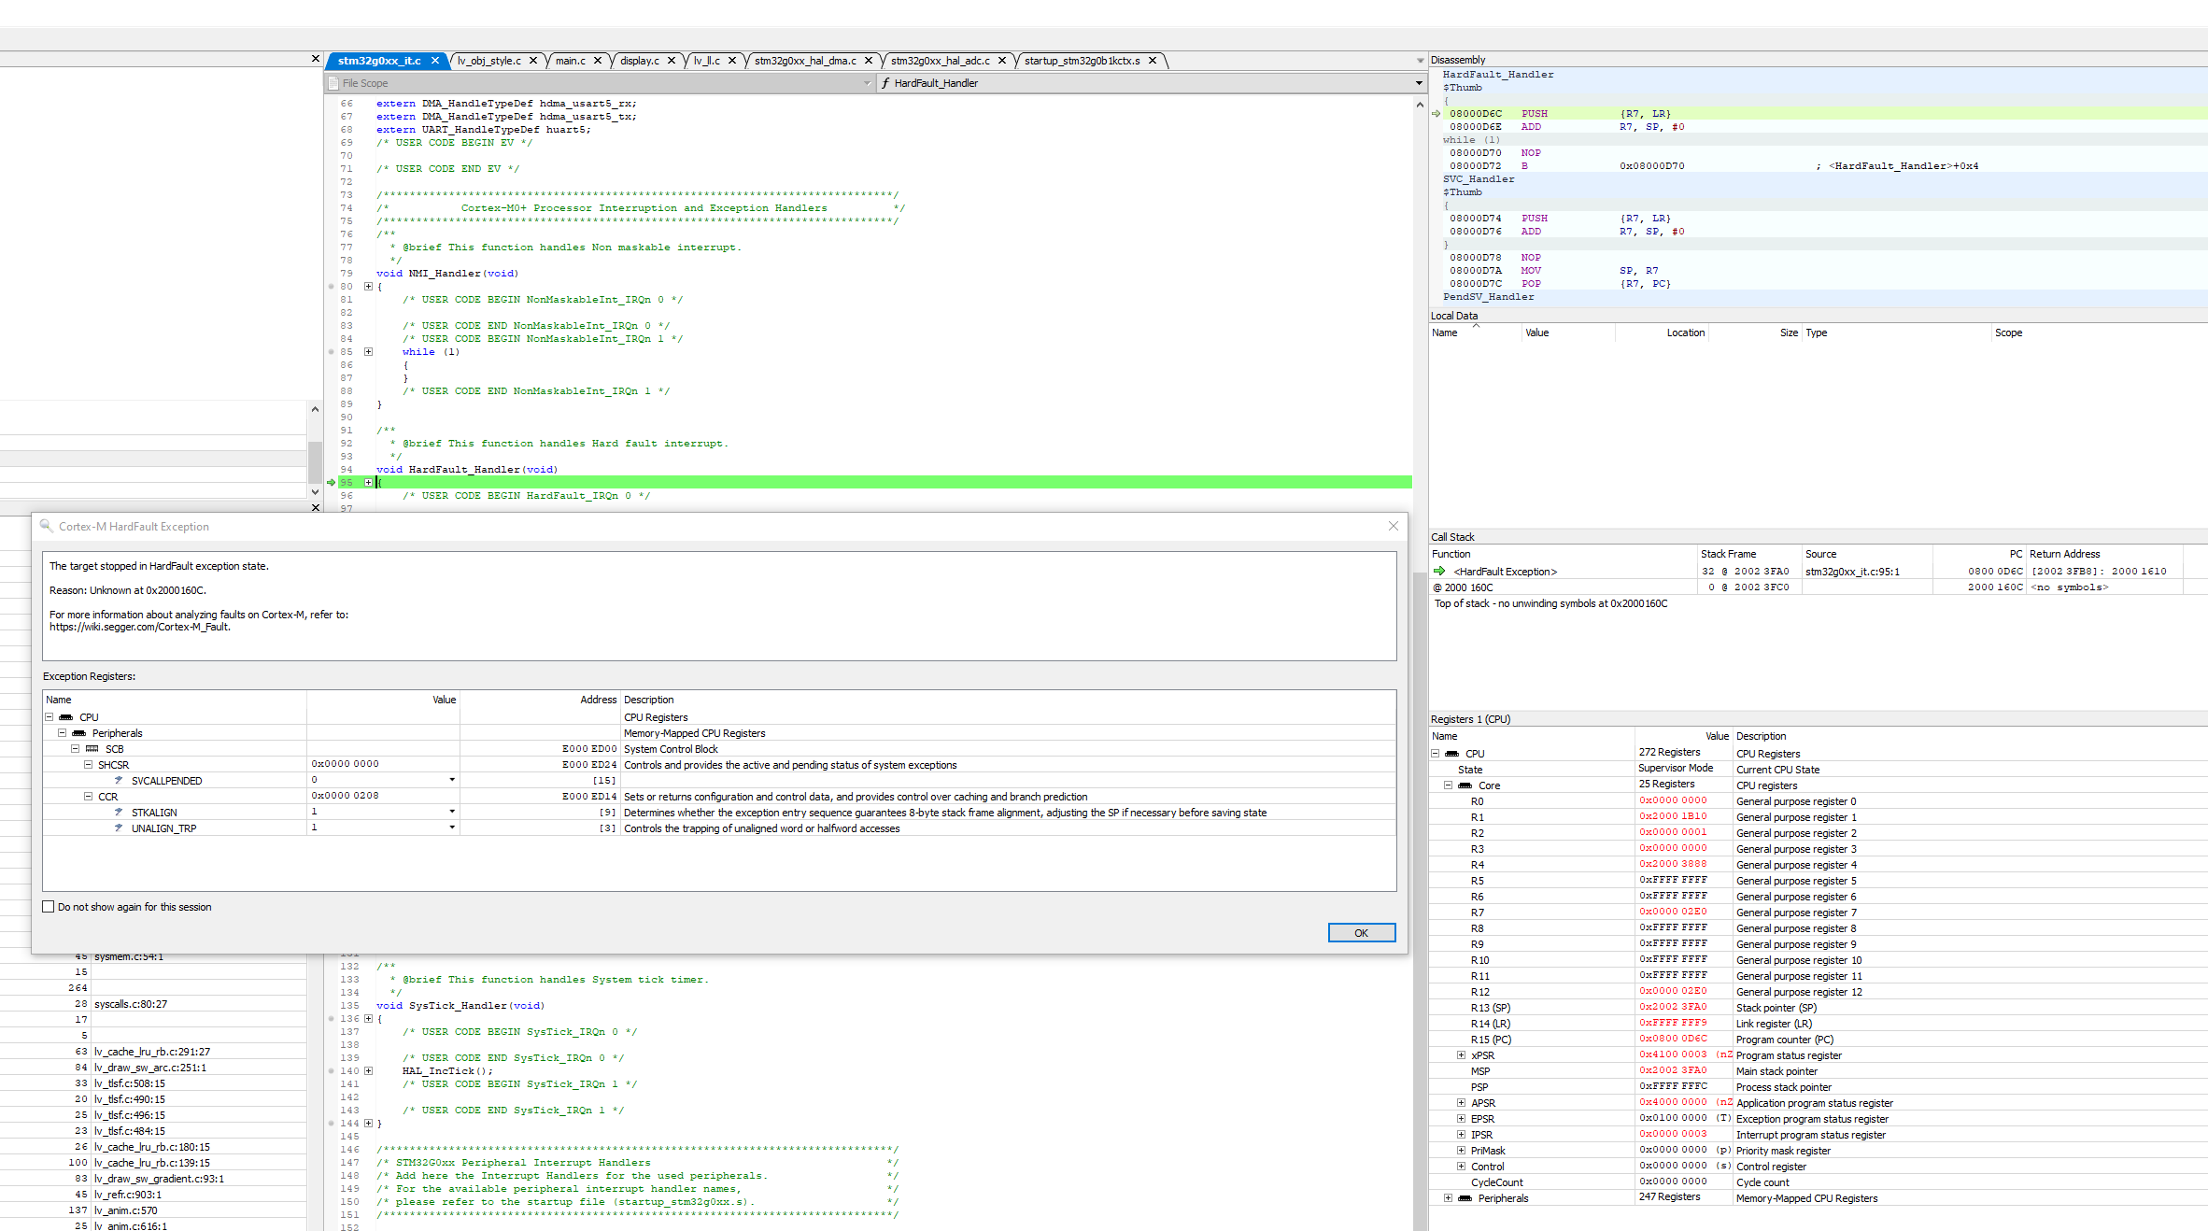
Task: Click the source editor vertical scrollbar
Action: point(1420,280)
